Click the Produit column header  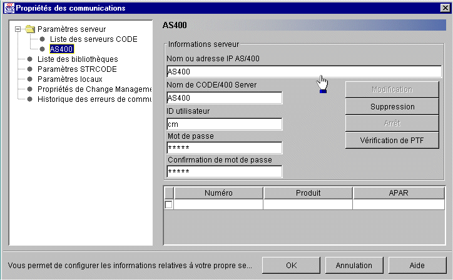pos(308,193)
